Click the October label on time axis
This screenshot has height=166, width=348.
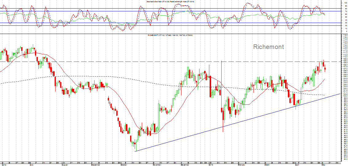pos(124,165)
